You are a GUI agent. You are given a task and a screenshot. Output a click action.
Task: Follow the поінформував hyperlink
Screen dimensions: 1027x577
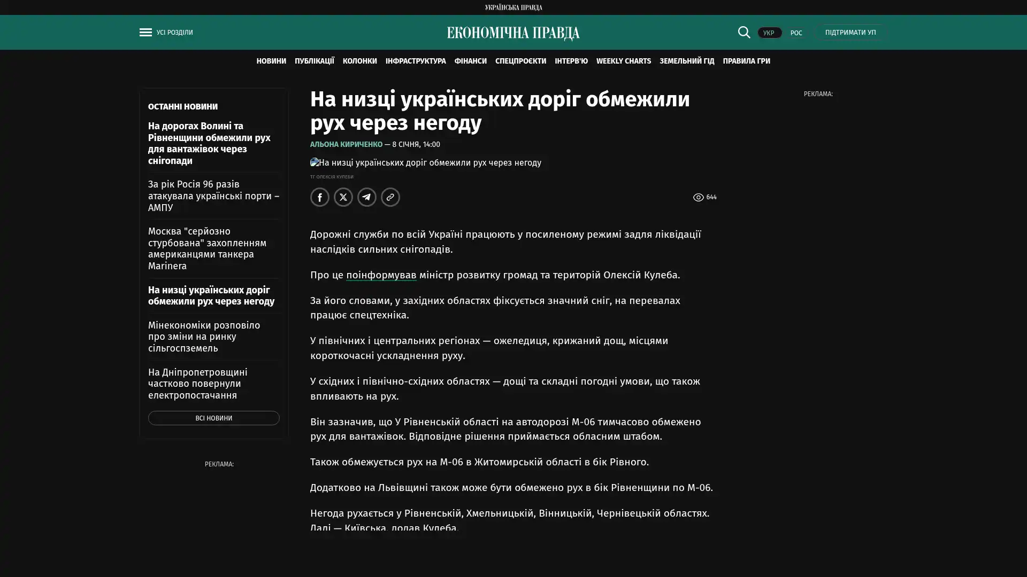(381, 275)
